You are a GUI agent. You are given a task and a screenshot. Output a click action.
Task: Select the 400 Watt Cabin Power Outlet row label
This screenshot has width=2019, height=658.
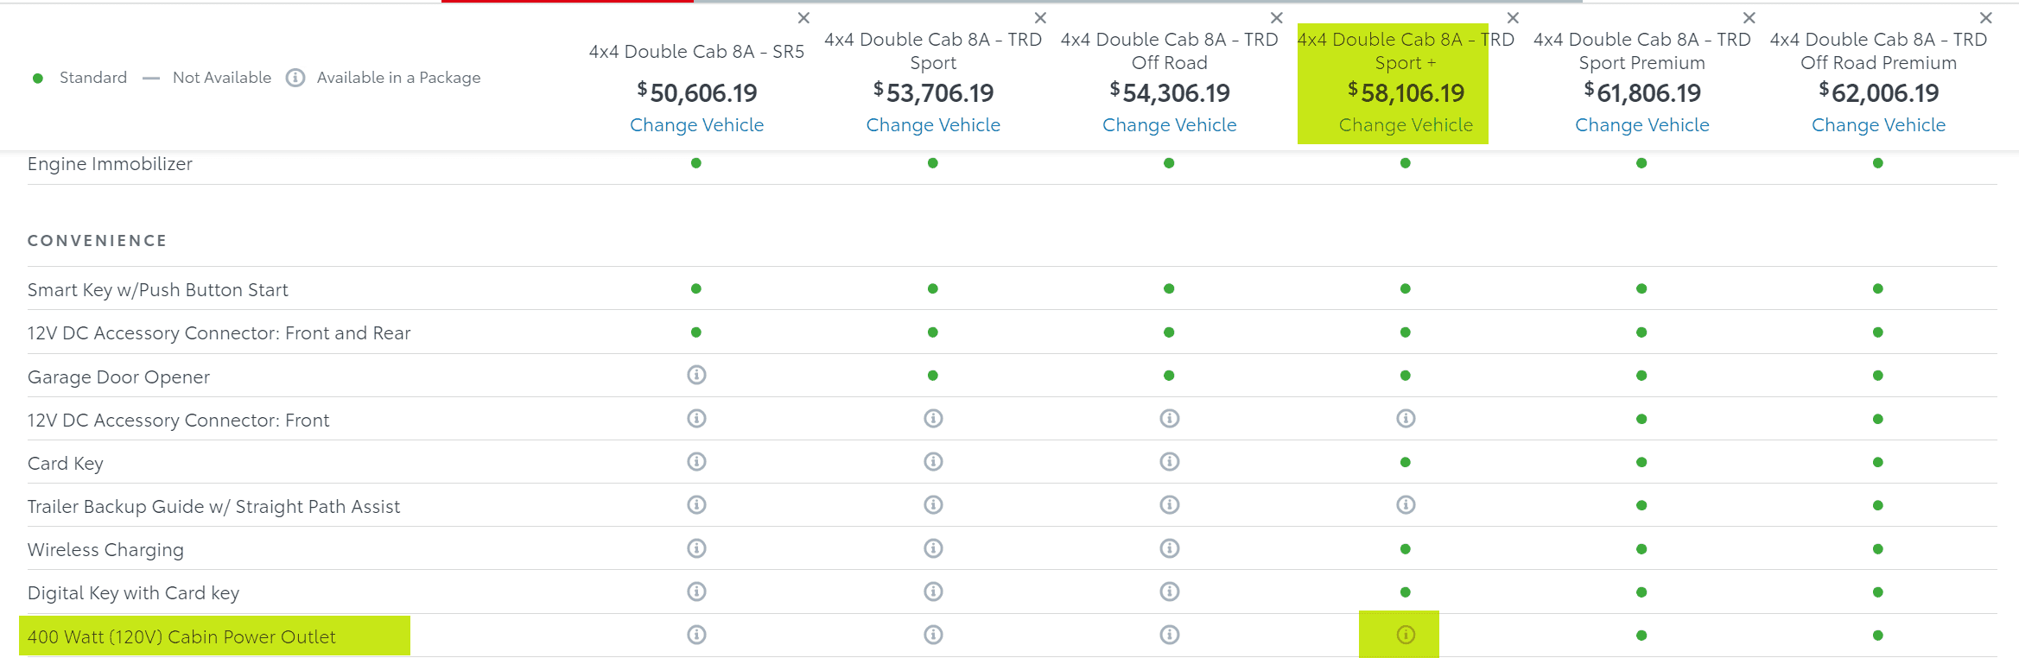point(181,637)
